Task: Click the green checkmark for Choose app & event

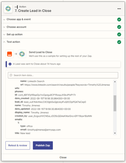Action: pos(119,20)
